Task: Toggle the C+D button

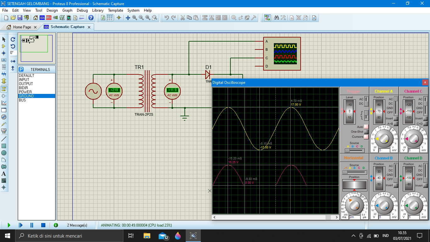Action: coord(425,124)
